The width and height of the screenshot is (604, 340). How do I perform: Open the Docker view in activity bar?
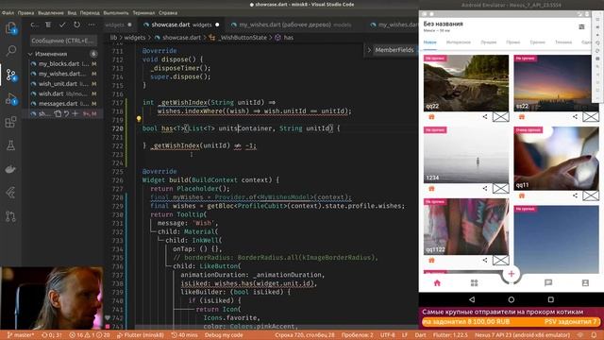tap(10, 169)
